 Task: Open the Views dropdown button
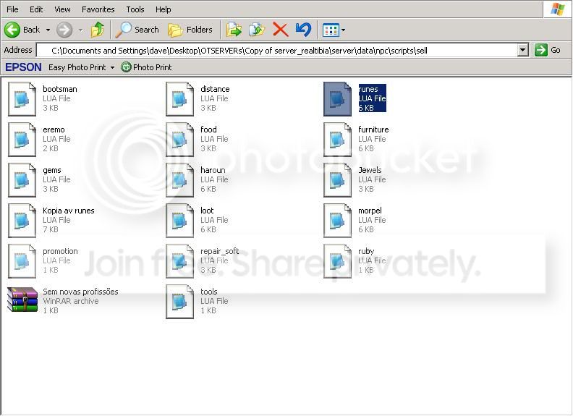[334, 30]
